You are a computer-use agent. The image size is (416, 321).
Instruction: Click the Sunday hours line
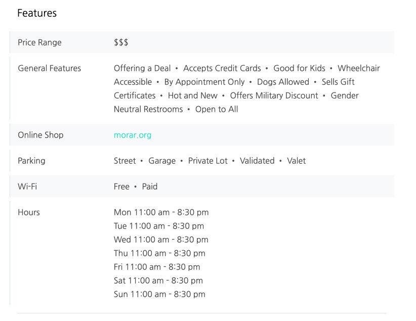tap(159, 294)
